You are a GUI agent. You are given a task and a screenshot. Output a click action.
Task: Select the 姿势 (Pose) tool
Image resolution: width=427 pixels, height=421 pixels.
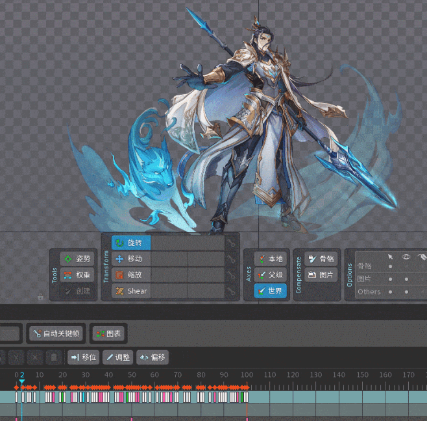click(x=77, y=259)
